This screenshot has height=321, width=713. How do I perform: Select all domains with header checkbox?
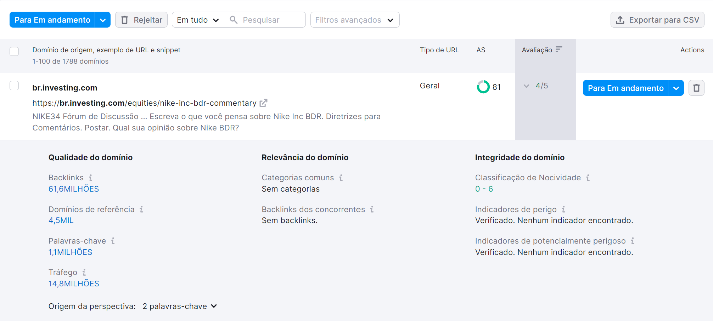pos(14,51)
